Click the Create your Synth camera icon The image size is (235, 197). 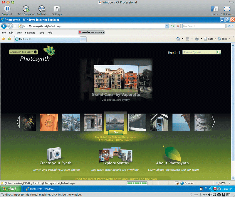coord(55,154)
